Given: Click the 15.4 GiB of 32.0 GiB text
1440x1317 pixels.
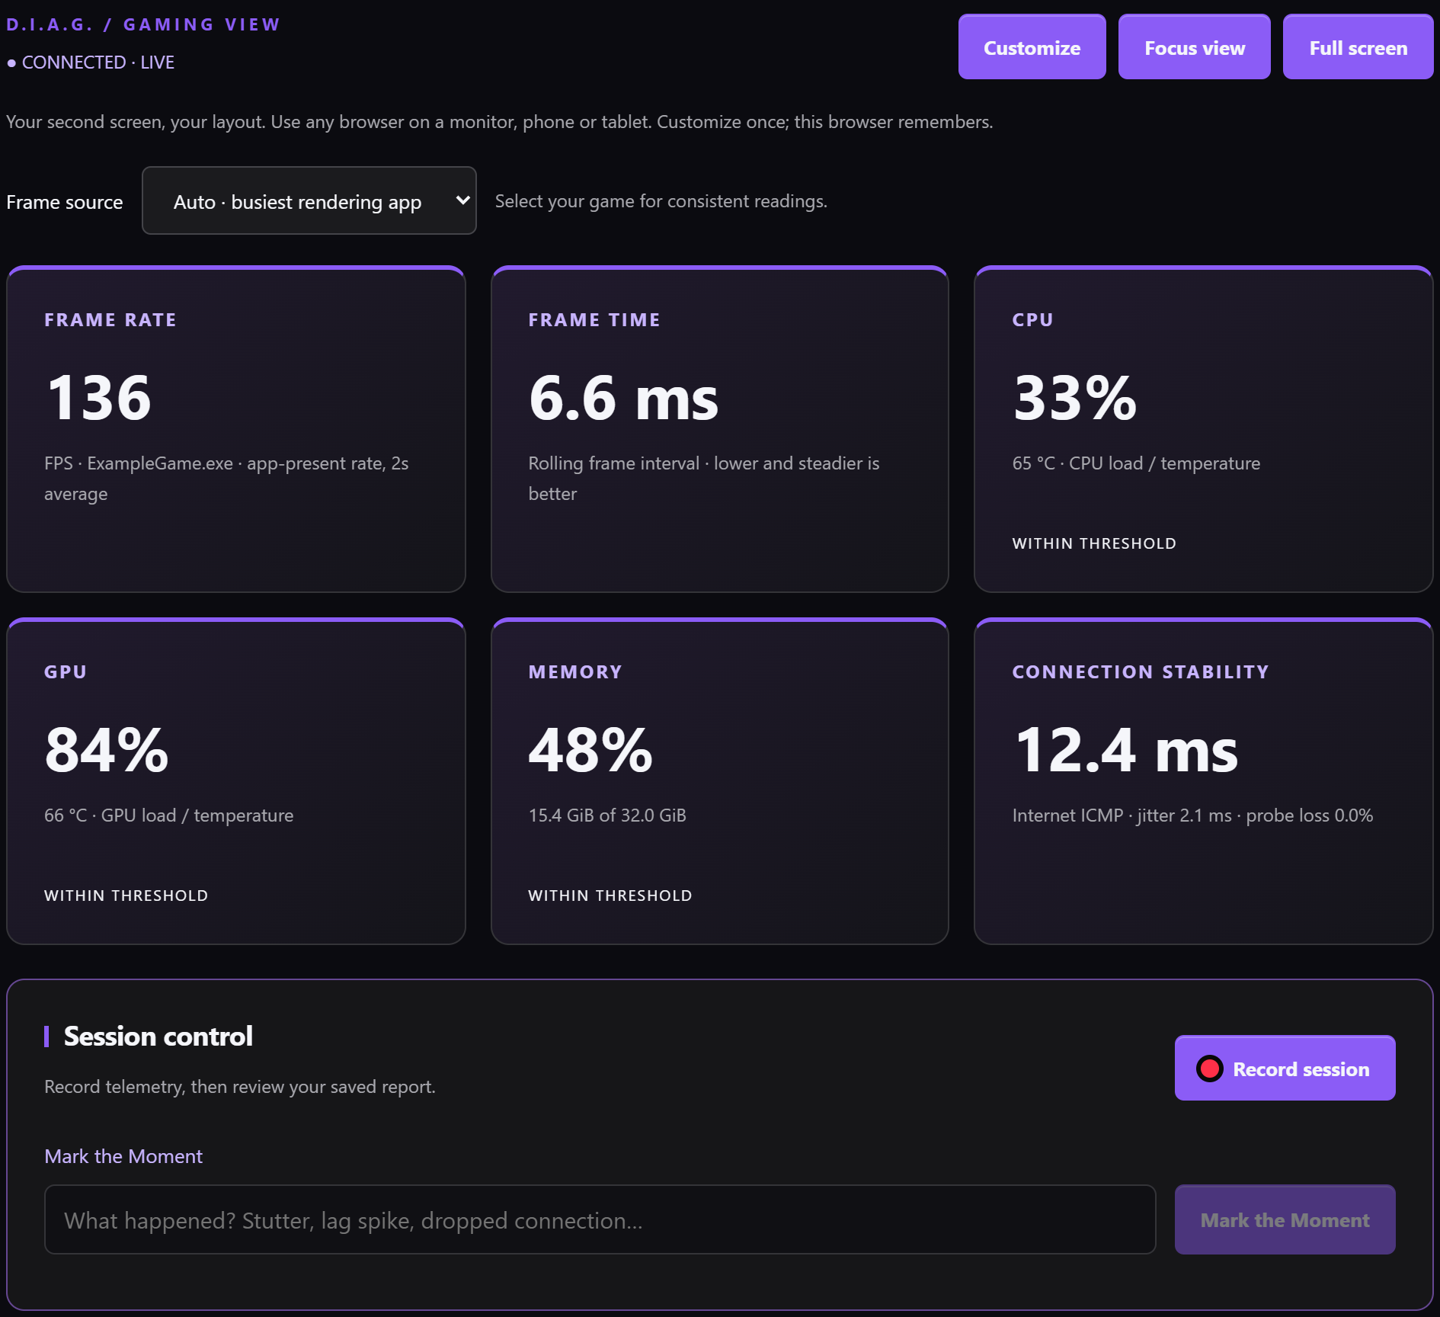Looking at the screenshot, I should point(607,816).
